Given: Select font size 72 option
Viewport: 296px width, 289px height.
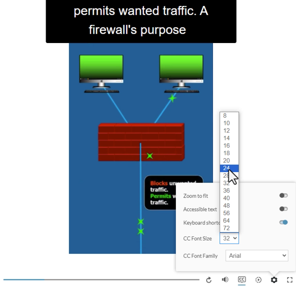Looking at the screenshot, I should click(227, 228).
